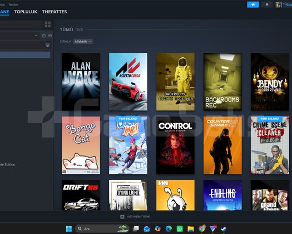
Task: Launch Microsoft Edge from taskbar
Action: coord(169,228)
